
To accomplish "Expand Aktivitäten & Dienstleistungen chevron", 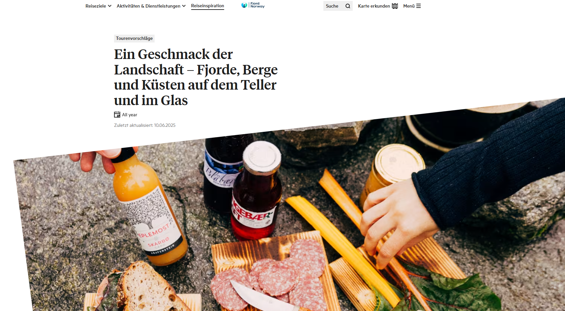I will click(184, 6).
